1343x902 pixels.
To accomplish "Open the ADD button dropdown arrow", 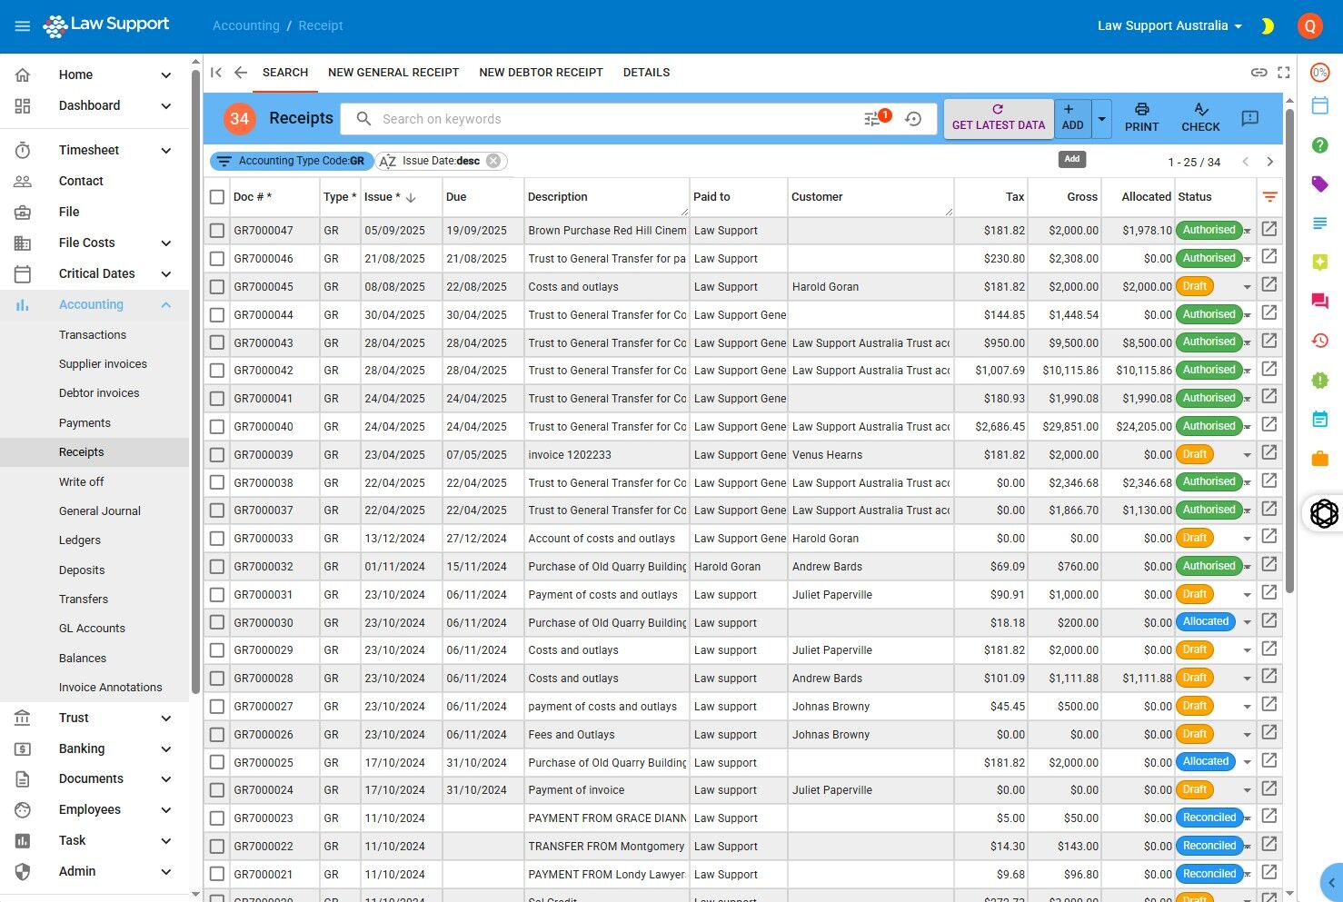I will tap(1101, 119).
